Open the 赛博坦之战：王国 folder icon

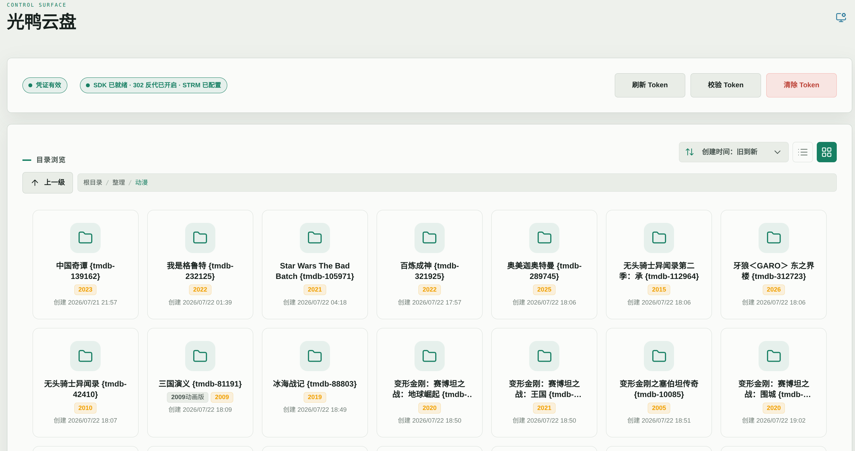coord(544,356)
